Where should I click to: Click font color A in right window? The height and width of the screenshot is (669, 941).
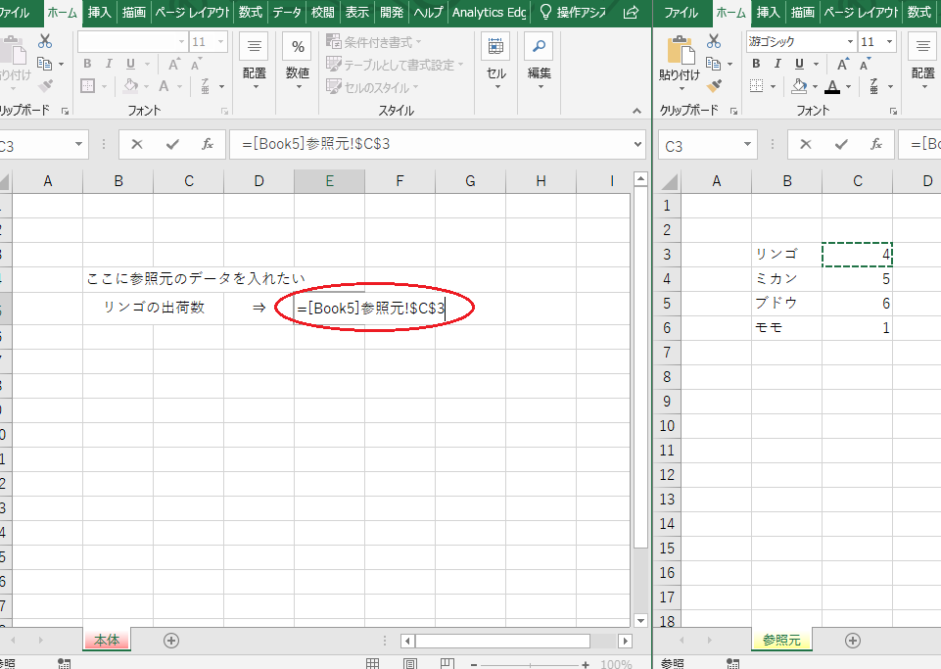[x=832, y=86]
